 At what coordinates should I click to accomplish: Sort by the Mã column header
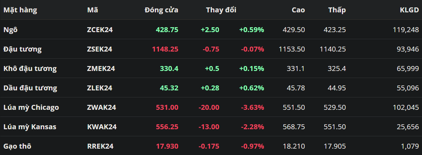coord(92,10)
